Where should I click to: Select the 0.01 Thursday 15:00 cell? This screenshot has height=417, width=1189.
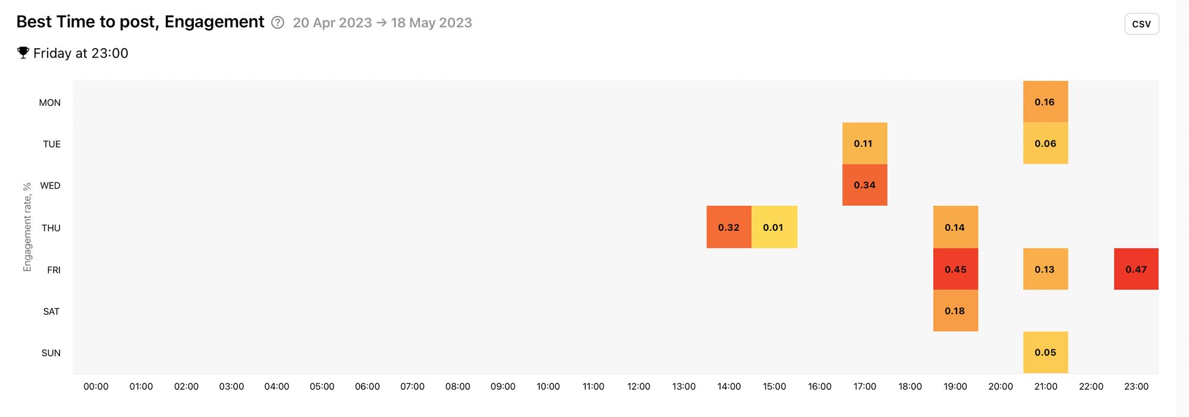click(x=774, y=227)
